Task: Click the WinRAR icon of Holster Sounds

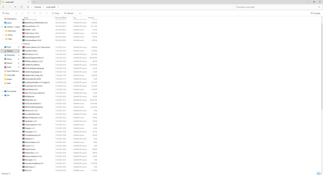Action: [24, 149]
